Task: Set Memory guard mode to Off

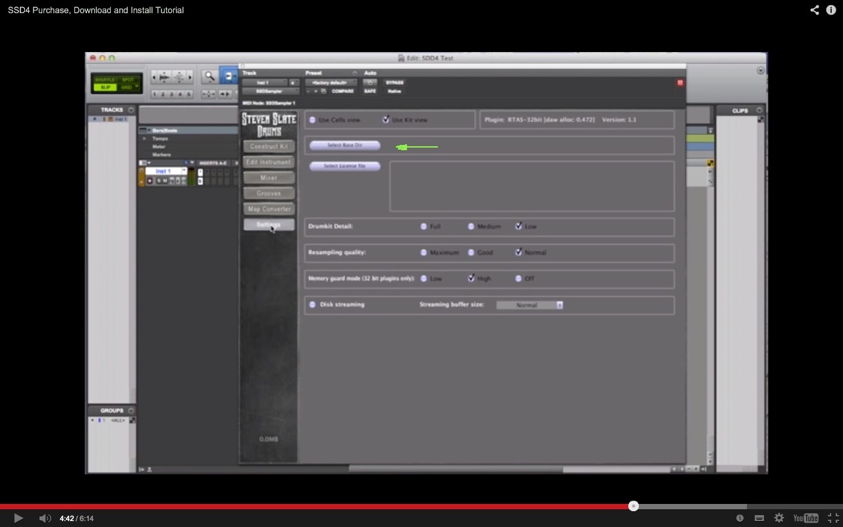Action: click(x=518, y=279)
